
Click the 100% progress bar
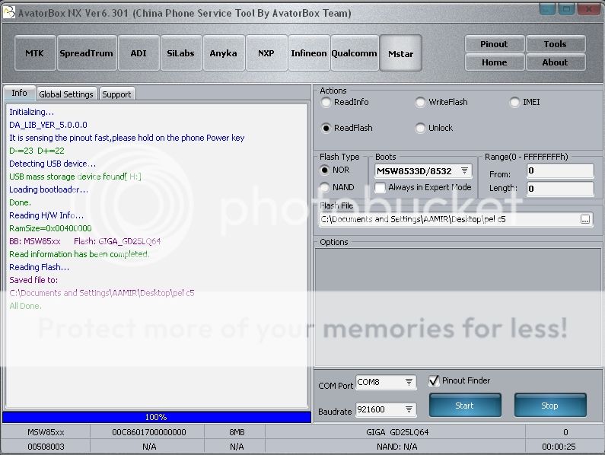point(156,417)
